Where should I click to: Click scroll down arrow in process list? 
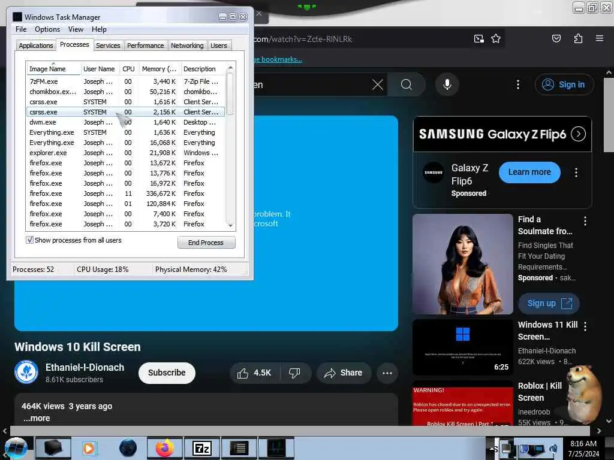pos(230,225)
